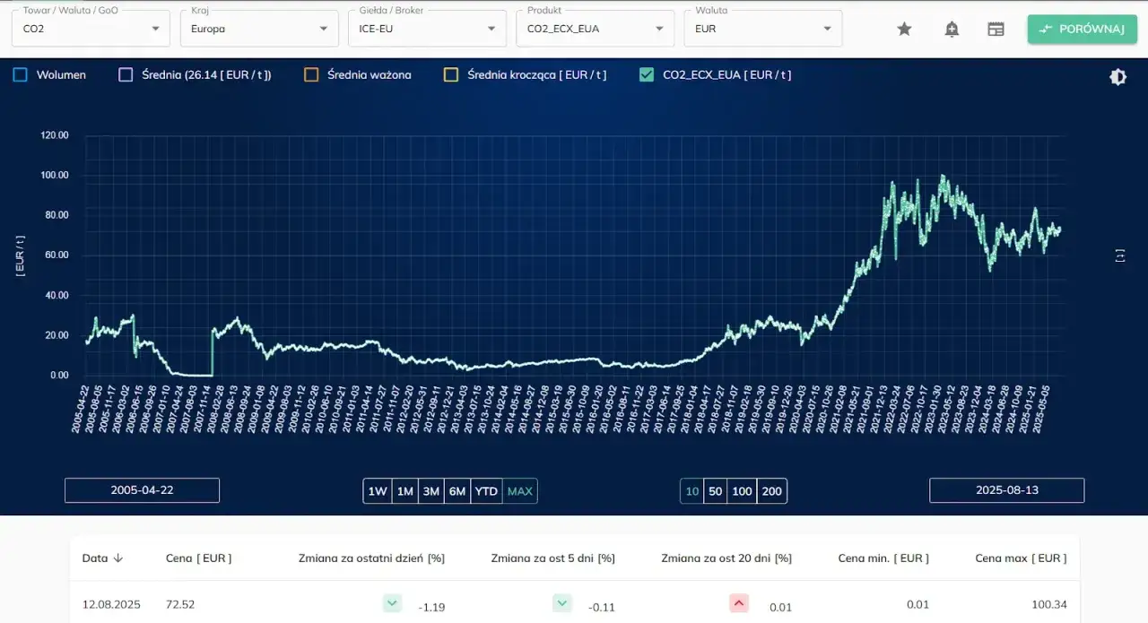Toggle the Średnia ważona checkbox

click(x=311, y=75)
